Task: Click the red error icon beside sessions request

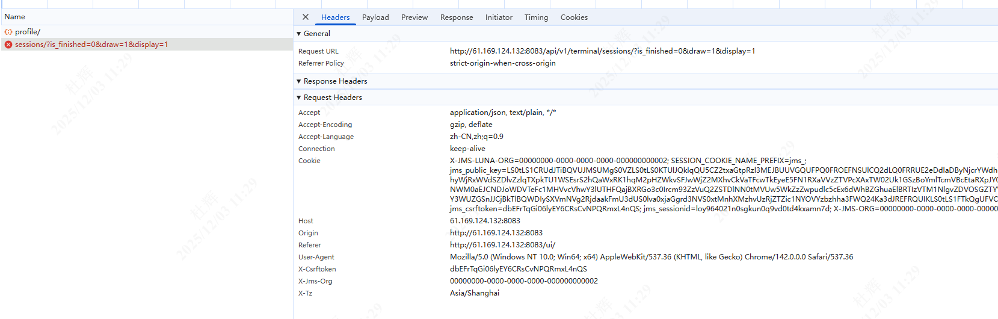Action: (x=8, y=45)
